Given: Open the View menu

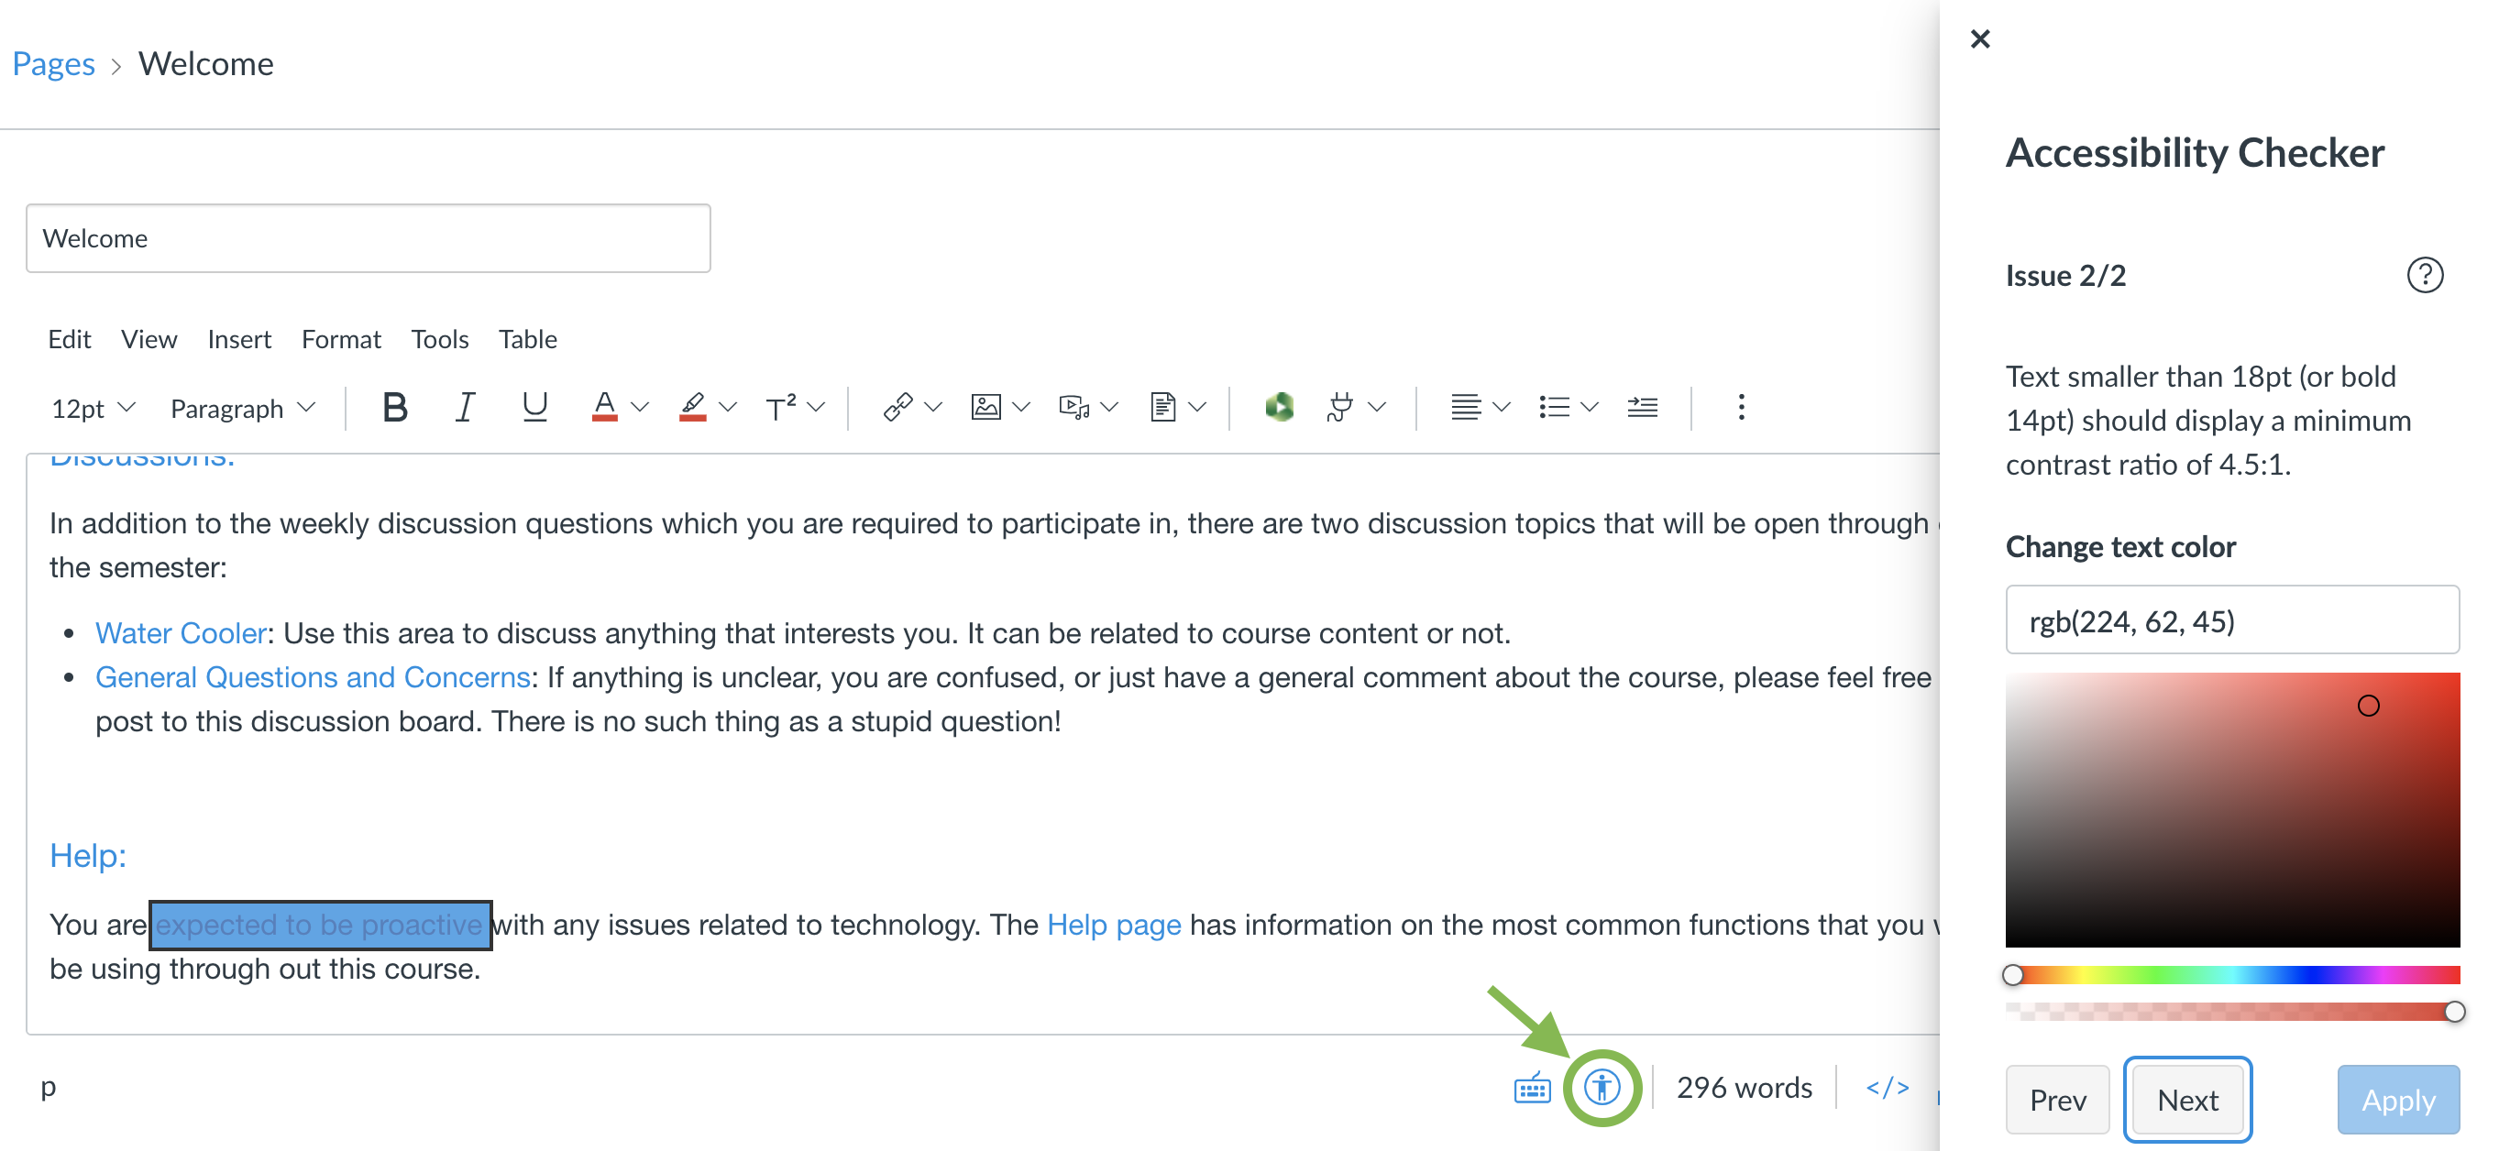Looking at the screenshot, I should (149, 339).
